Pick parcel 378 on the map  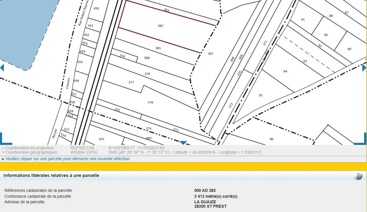pyautogui.click(x=147, y=74)
